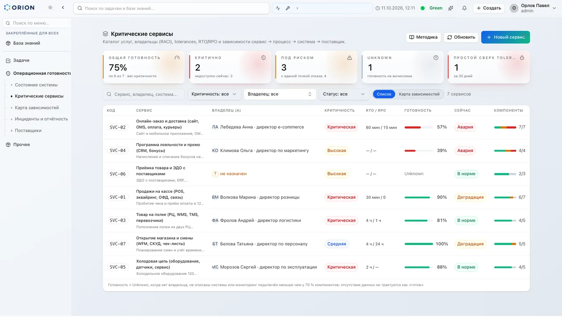The image size is (562, 324).
Task: Focus the global search field
Action: (x=171, y=8)
